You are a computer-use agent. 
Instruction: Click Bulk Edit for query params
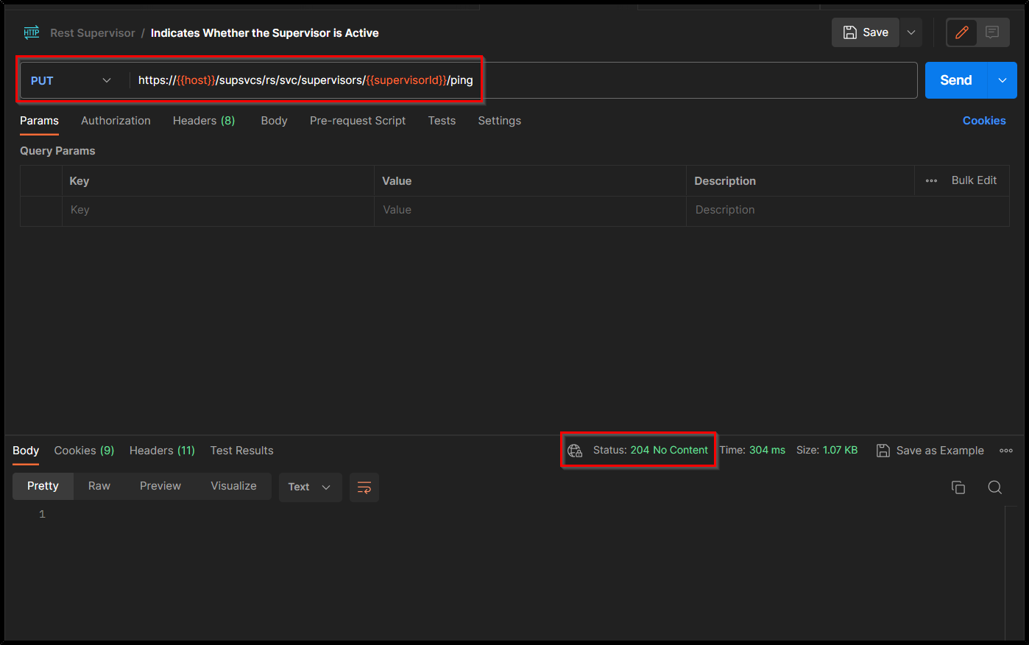(974, 180)
